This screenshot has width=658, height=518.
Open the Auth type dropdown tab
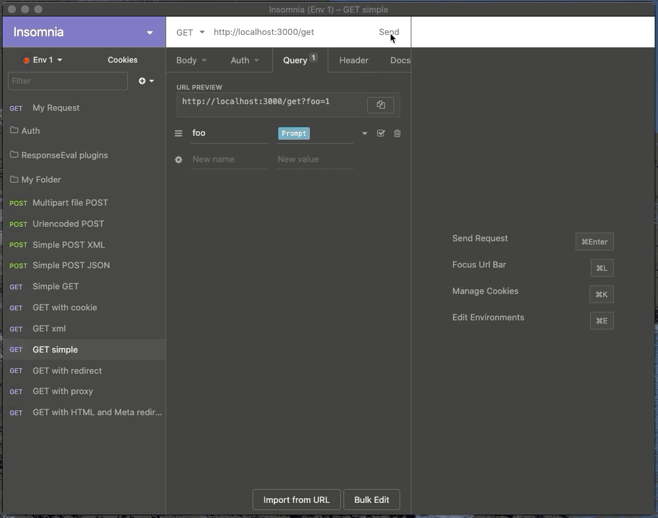(245, 61)
